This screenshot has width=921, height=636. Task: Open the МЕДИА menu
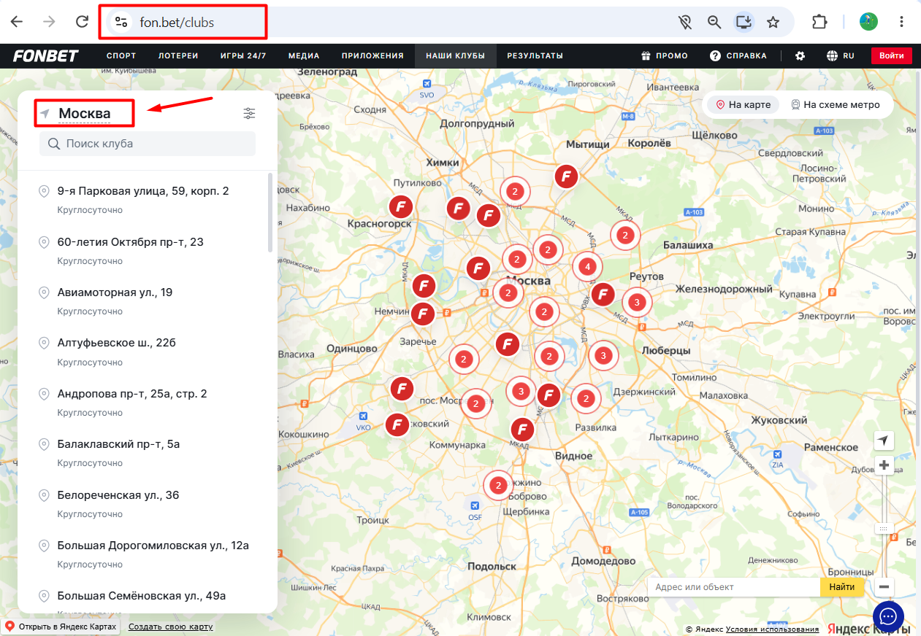304,55
